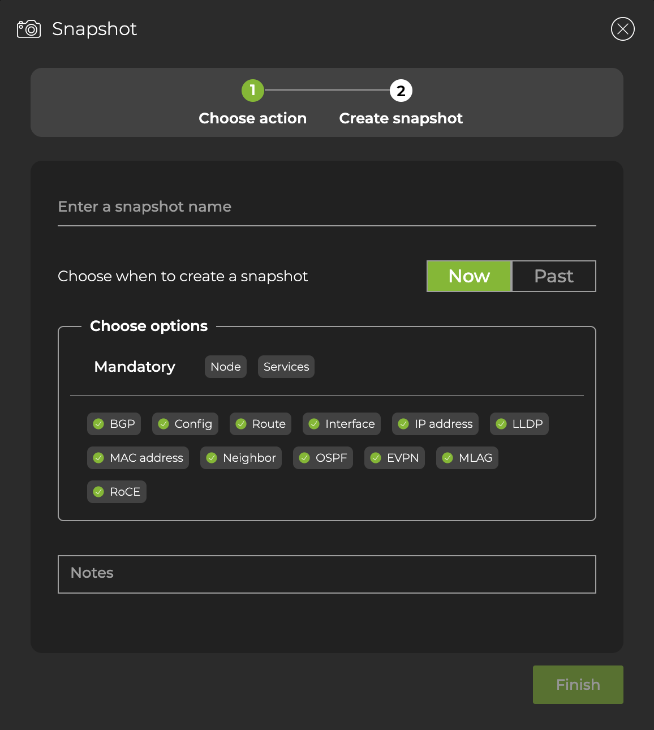This screenshot has width=654, height=730.
Task: Click the mandatory Node chip
Action: [225, 366]
